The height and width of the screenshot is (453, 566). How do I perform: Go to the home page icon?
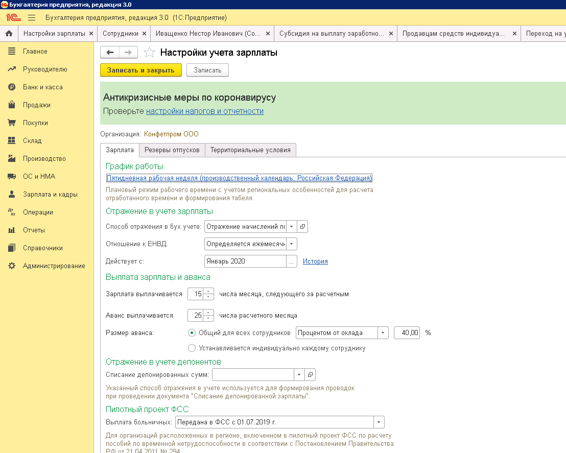[x=9, y=34]
